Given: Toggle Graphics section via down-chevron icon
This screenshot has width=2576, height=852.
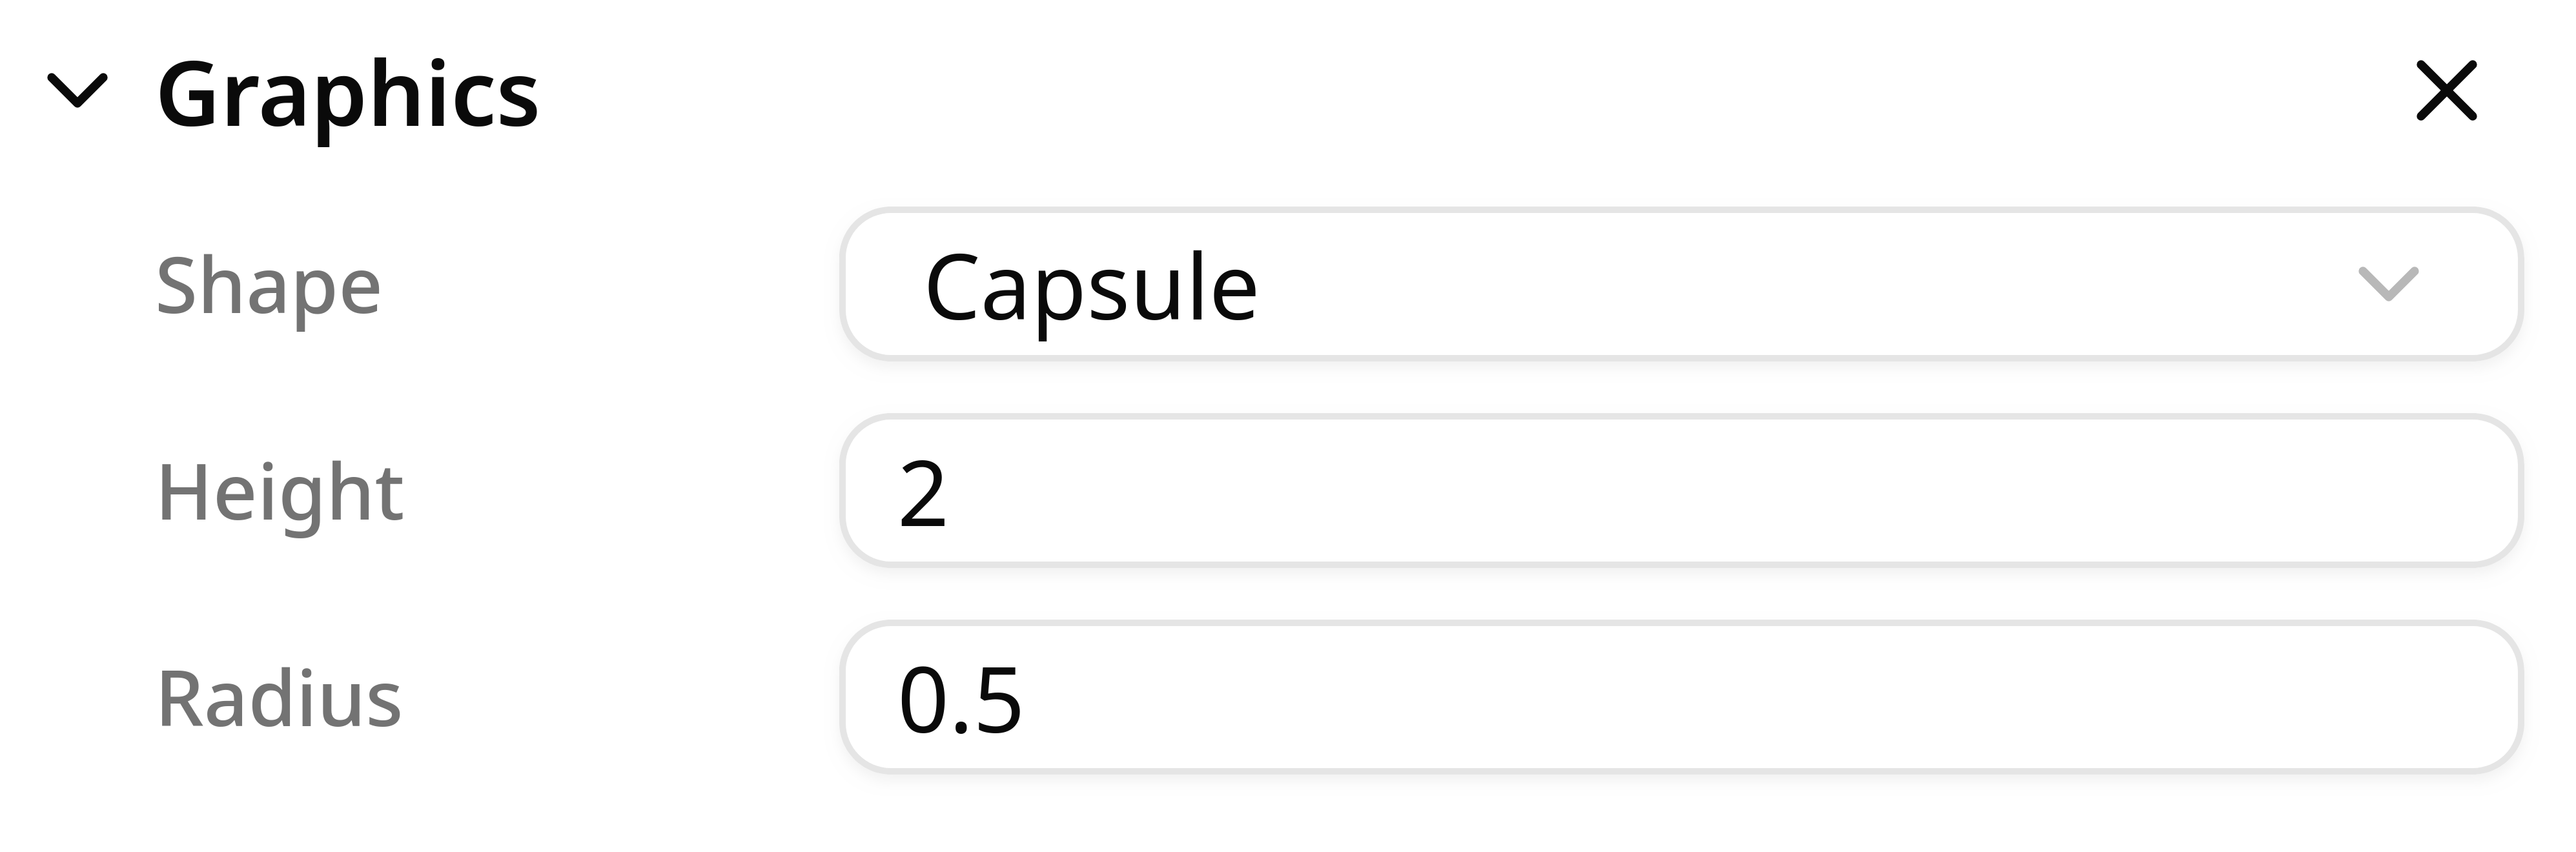Looking at the screenshot, I should (77, 91).
